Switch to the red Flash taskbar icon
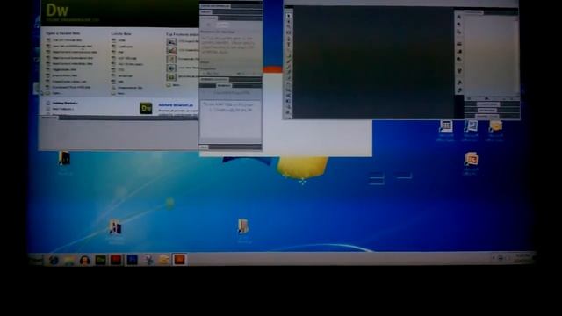Screen dimensions: 562x316 116,260
